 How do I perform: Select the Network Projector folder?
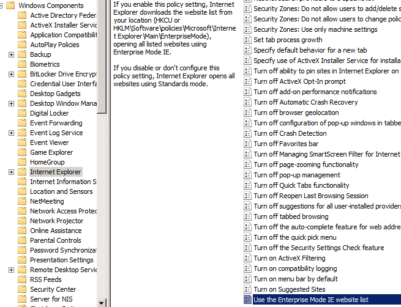(57, 221)
